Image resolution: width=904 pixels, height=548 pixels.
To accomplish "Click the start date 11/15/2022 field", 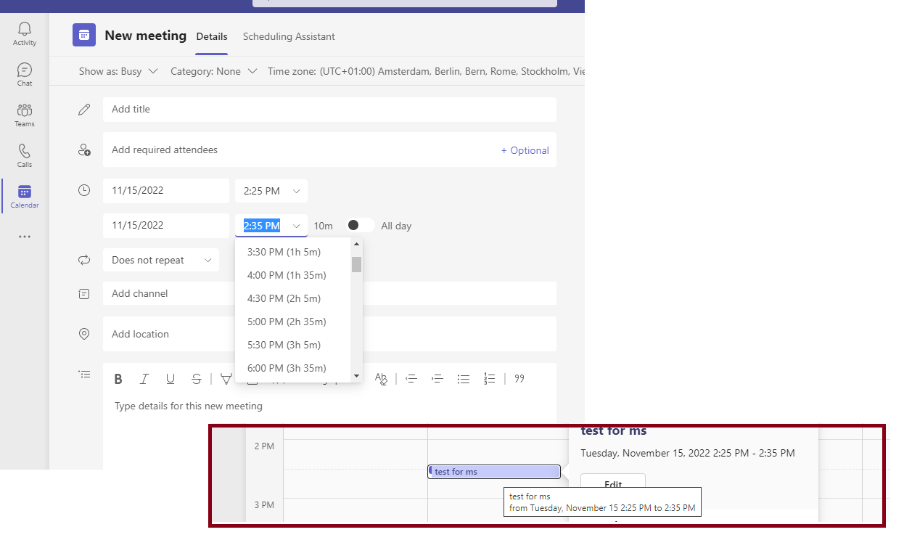I will (x=166, y=191).
